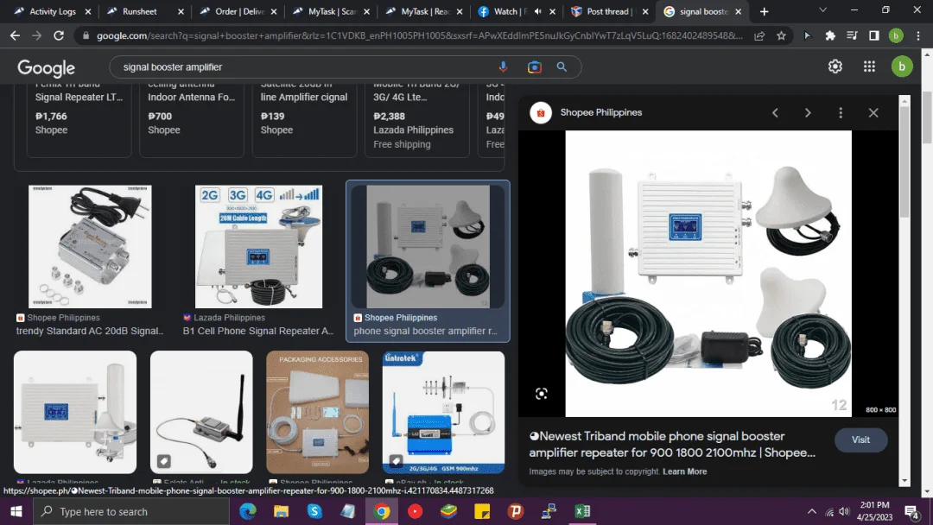Open File Explorer from the taskbar

pyautogui.click(x=281, y=511)
